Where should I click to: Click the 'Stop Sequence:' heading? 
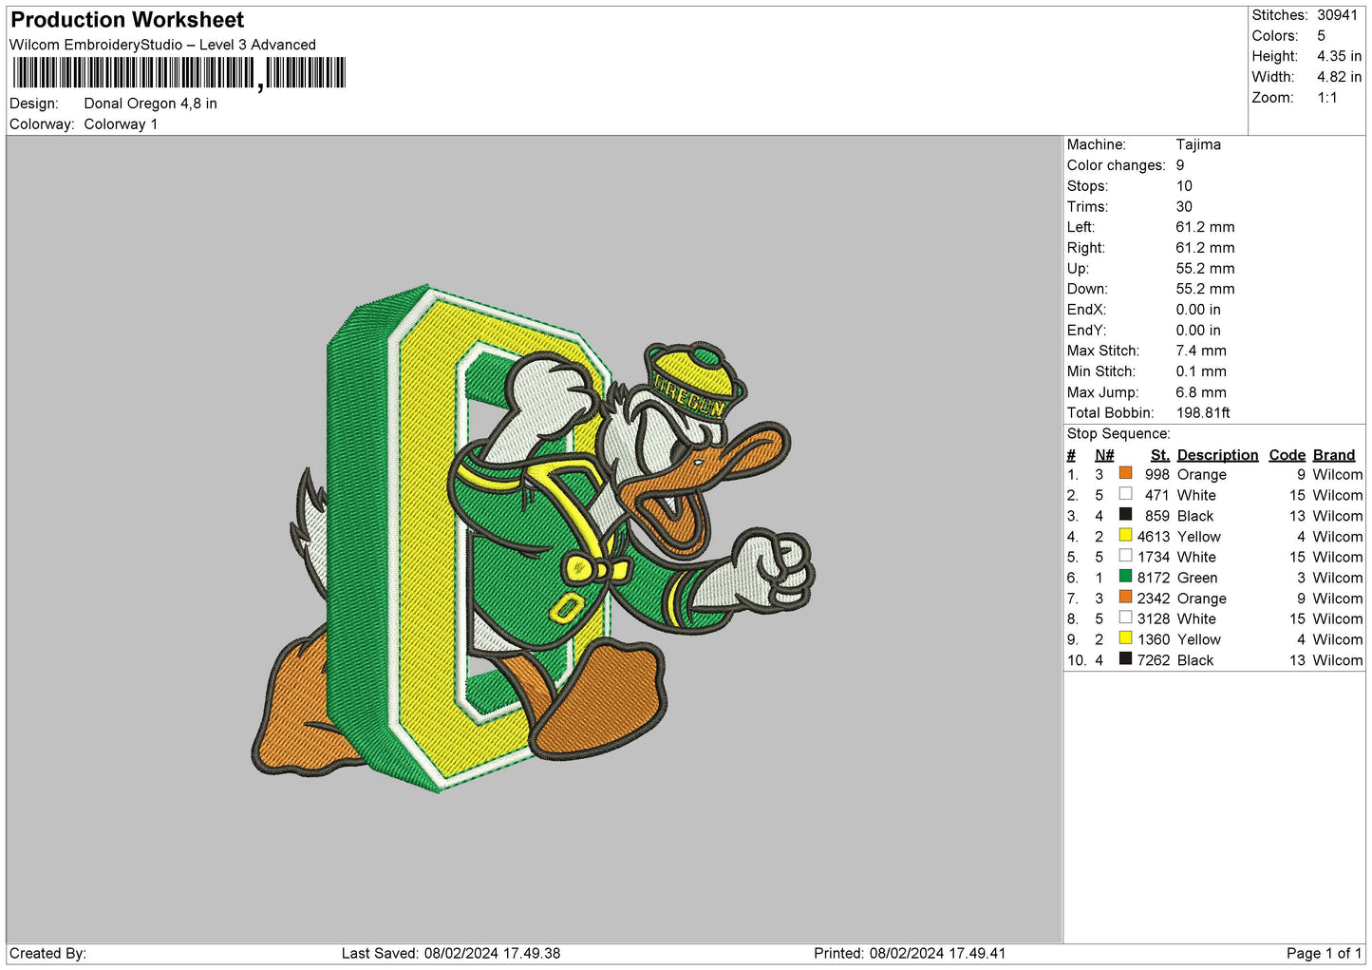coord(1118,434)
